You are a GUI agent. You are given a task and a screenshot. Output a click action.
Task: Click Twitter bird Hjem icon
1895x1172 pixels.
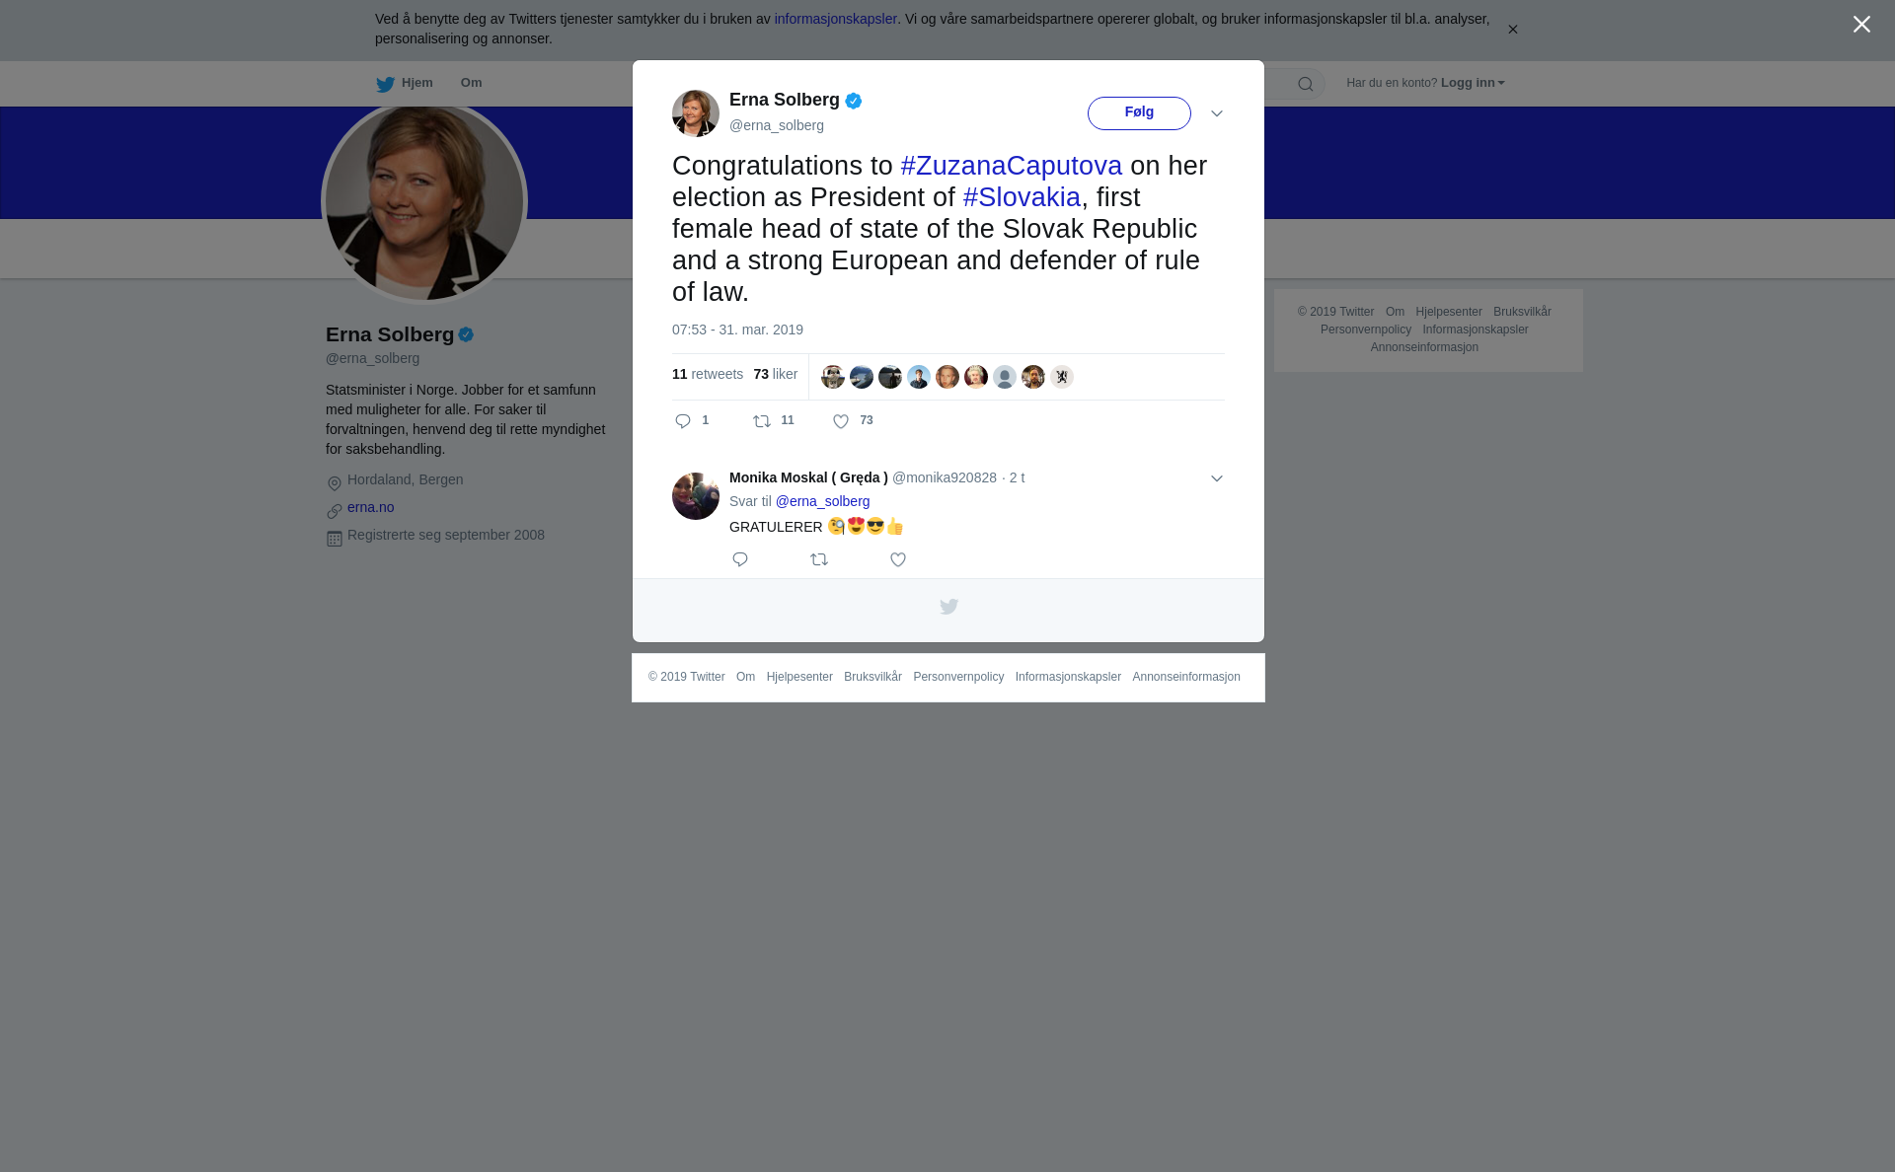[385, 84]
